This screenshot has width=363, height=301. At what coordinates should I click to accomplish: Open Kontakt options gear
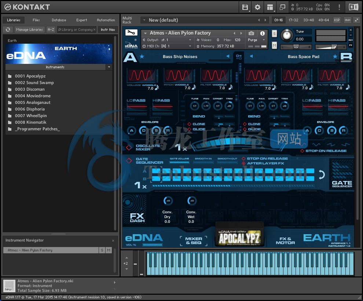[x=257, y=7]
